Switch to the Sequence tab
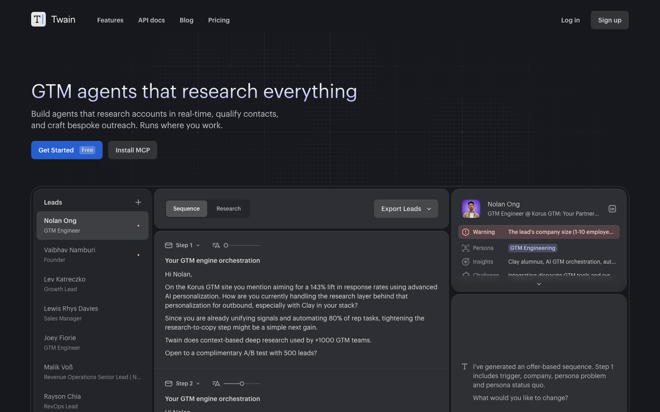 point(187,209)
